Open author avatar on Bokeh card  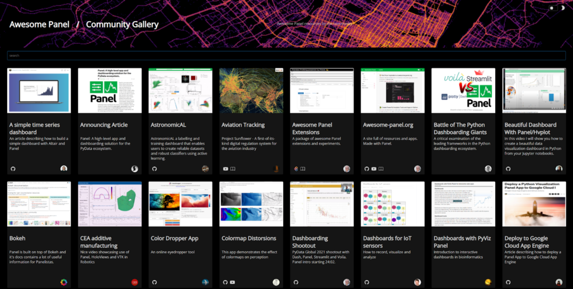coord(64,282)
